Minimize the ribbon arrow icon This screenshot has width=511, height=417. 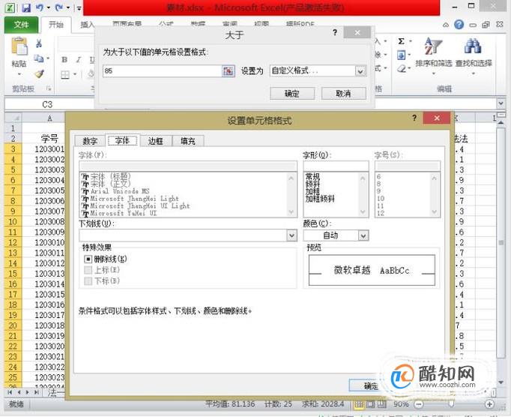(x=446, y=25)
